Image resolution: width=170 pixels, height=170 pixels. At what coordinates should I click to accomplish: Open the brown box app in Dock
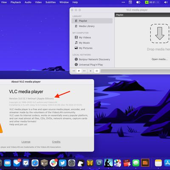(x=44, y=163)
